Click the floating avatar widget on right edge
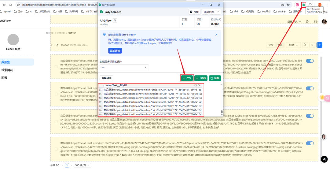This screenshot has width=330, height=171. click(x=324, y=137)
